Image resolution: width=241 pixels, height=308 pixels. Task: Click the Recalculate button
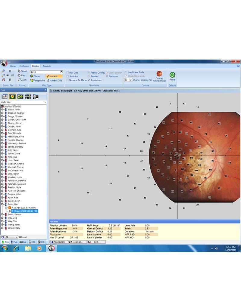58,242
